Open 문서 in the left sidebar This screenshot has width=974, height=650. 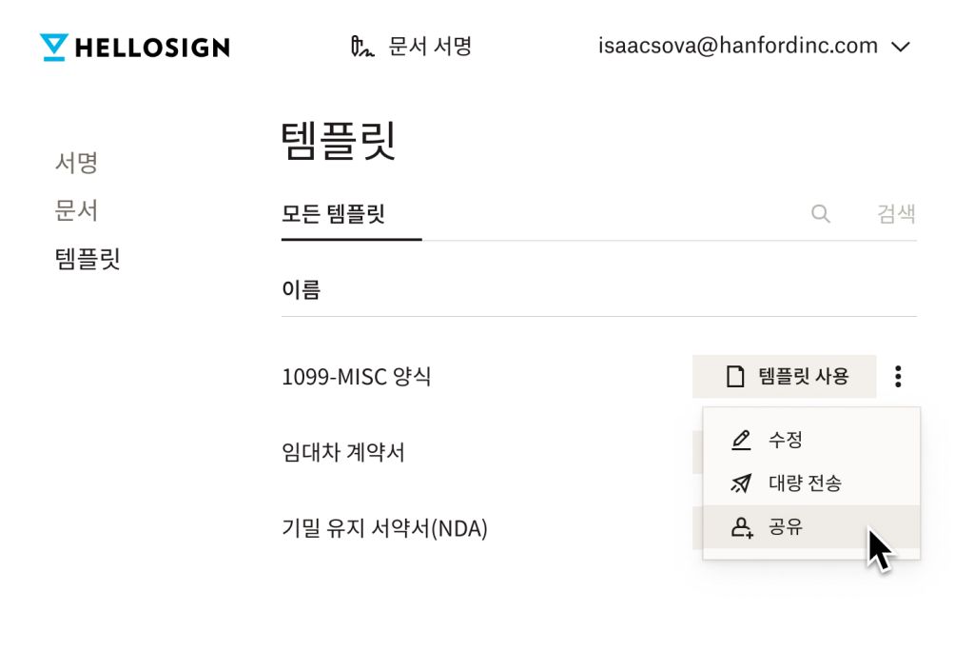point(76,210)
